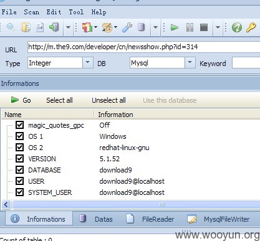Click the database cylinder toolbar icon
The height and width of the screenshot is (241, 260).
tap(142, 27)
